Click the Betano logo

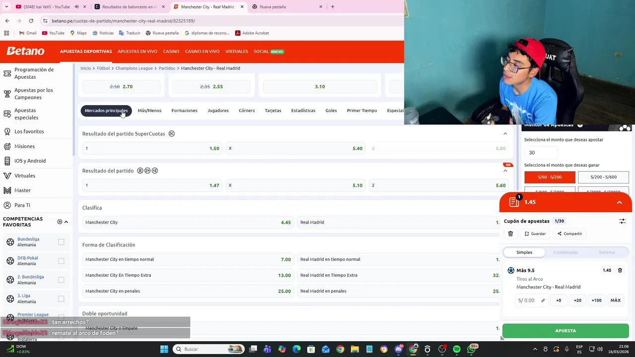(x=25, y=51)
